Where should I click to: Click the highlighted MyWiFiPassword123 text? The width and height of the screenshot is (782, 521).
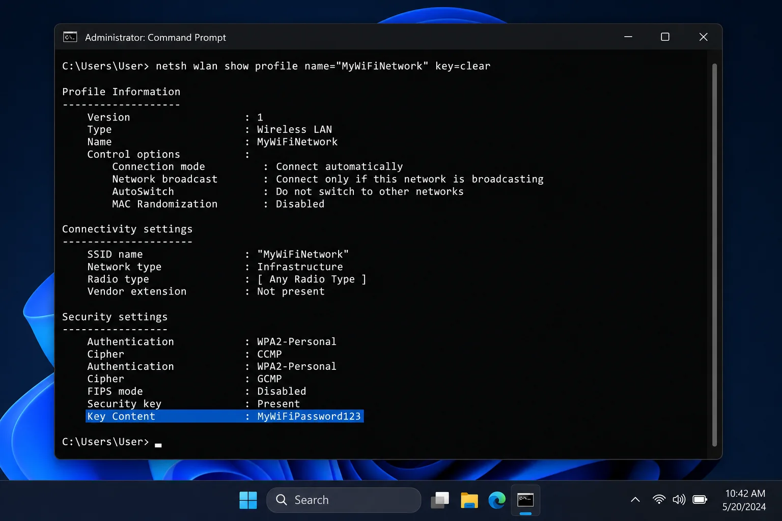point(309,416)
